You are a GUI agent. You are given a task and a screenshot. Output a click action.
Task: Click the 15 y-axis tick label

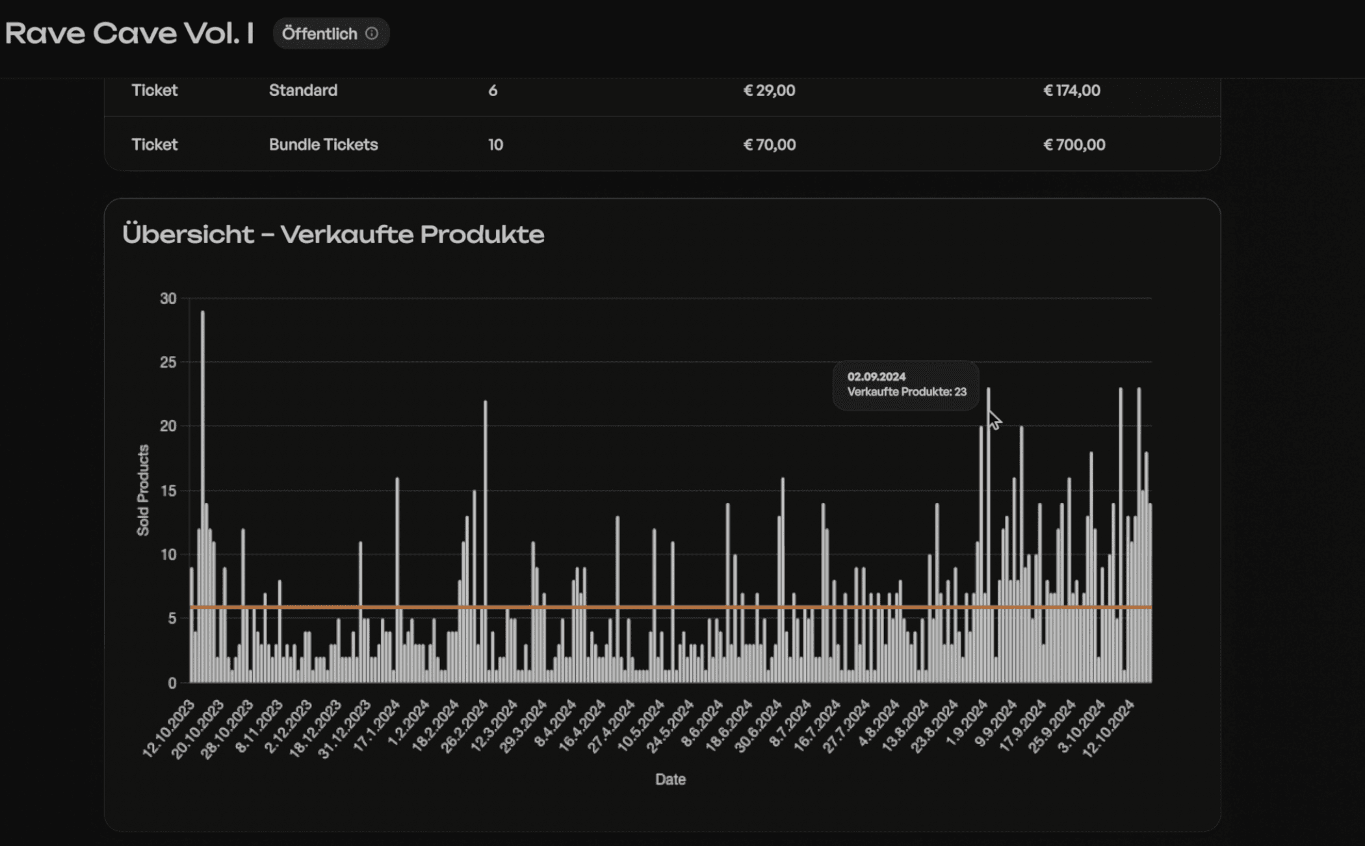point(168,491)
